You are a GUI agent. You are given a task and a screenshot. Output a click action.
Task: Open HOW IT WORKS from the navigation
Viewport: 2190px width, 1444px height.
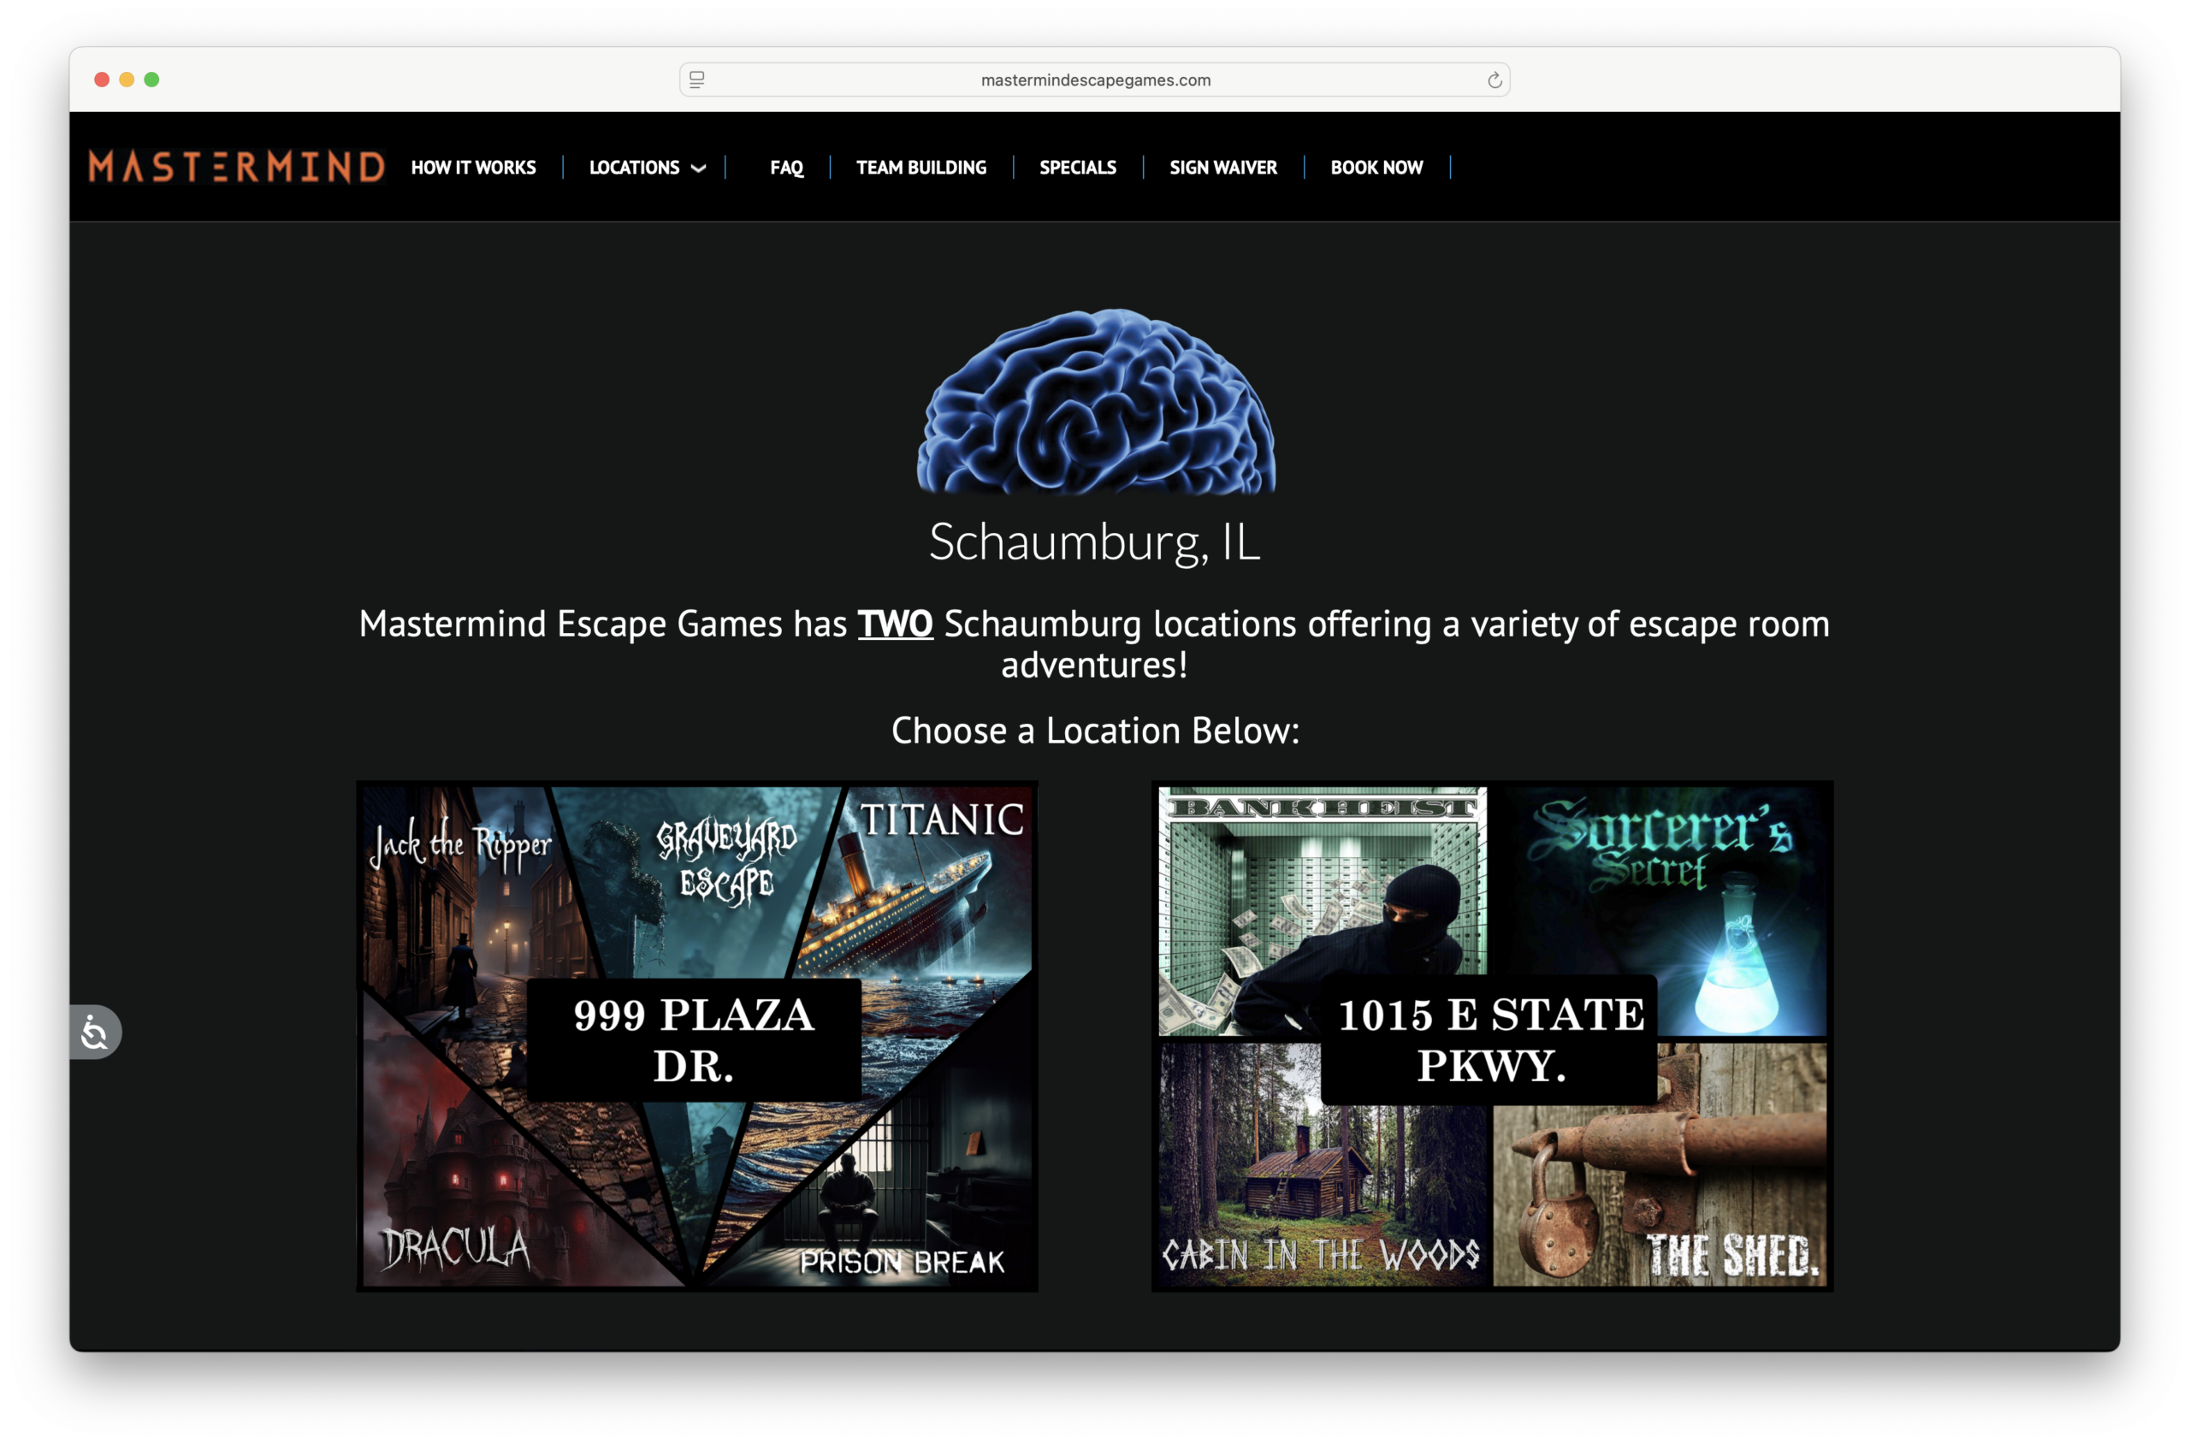coord(472,168)
